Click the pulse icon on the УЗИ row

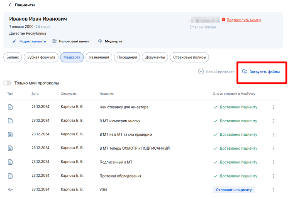coord(10,190)
